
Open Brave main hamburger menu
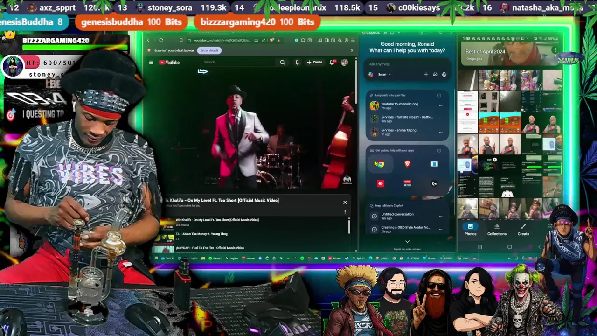coord(353,40)
